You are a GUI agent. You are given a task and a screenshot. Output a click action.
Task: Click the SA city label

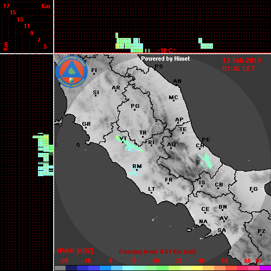(x=222, y=230)
